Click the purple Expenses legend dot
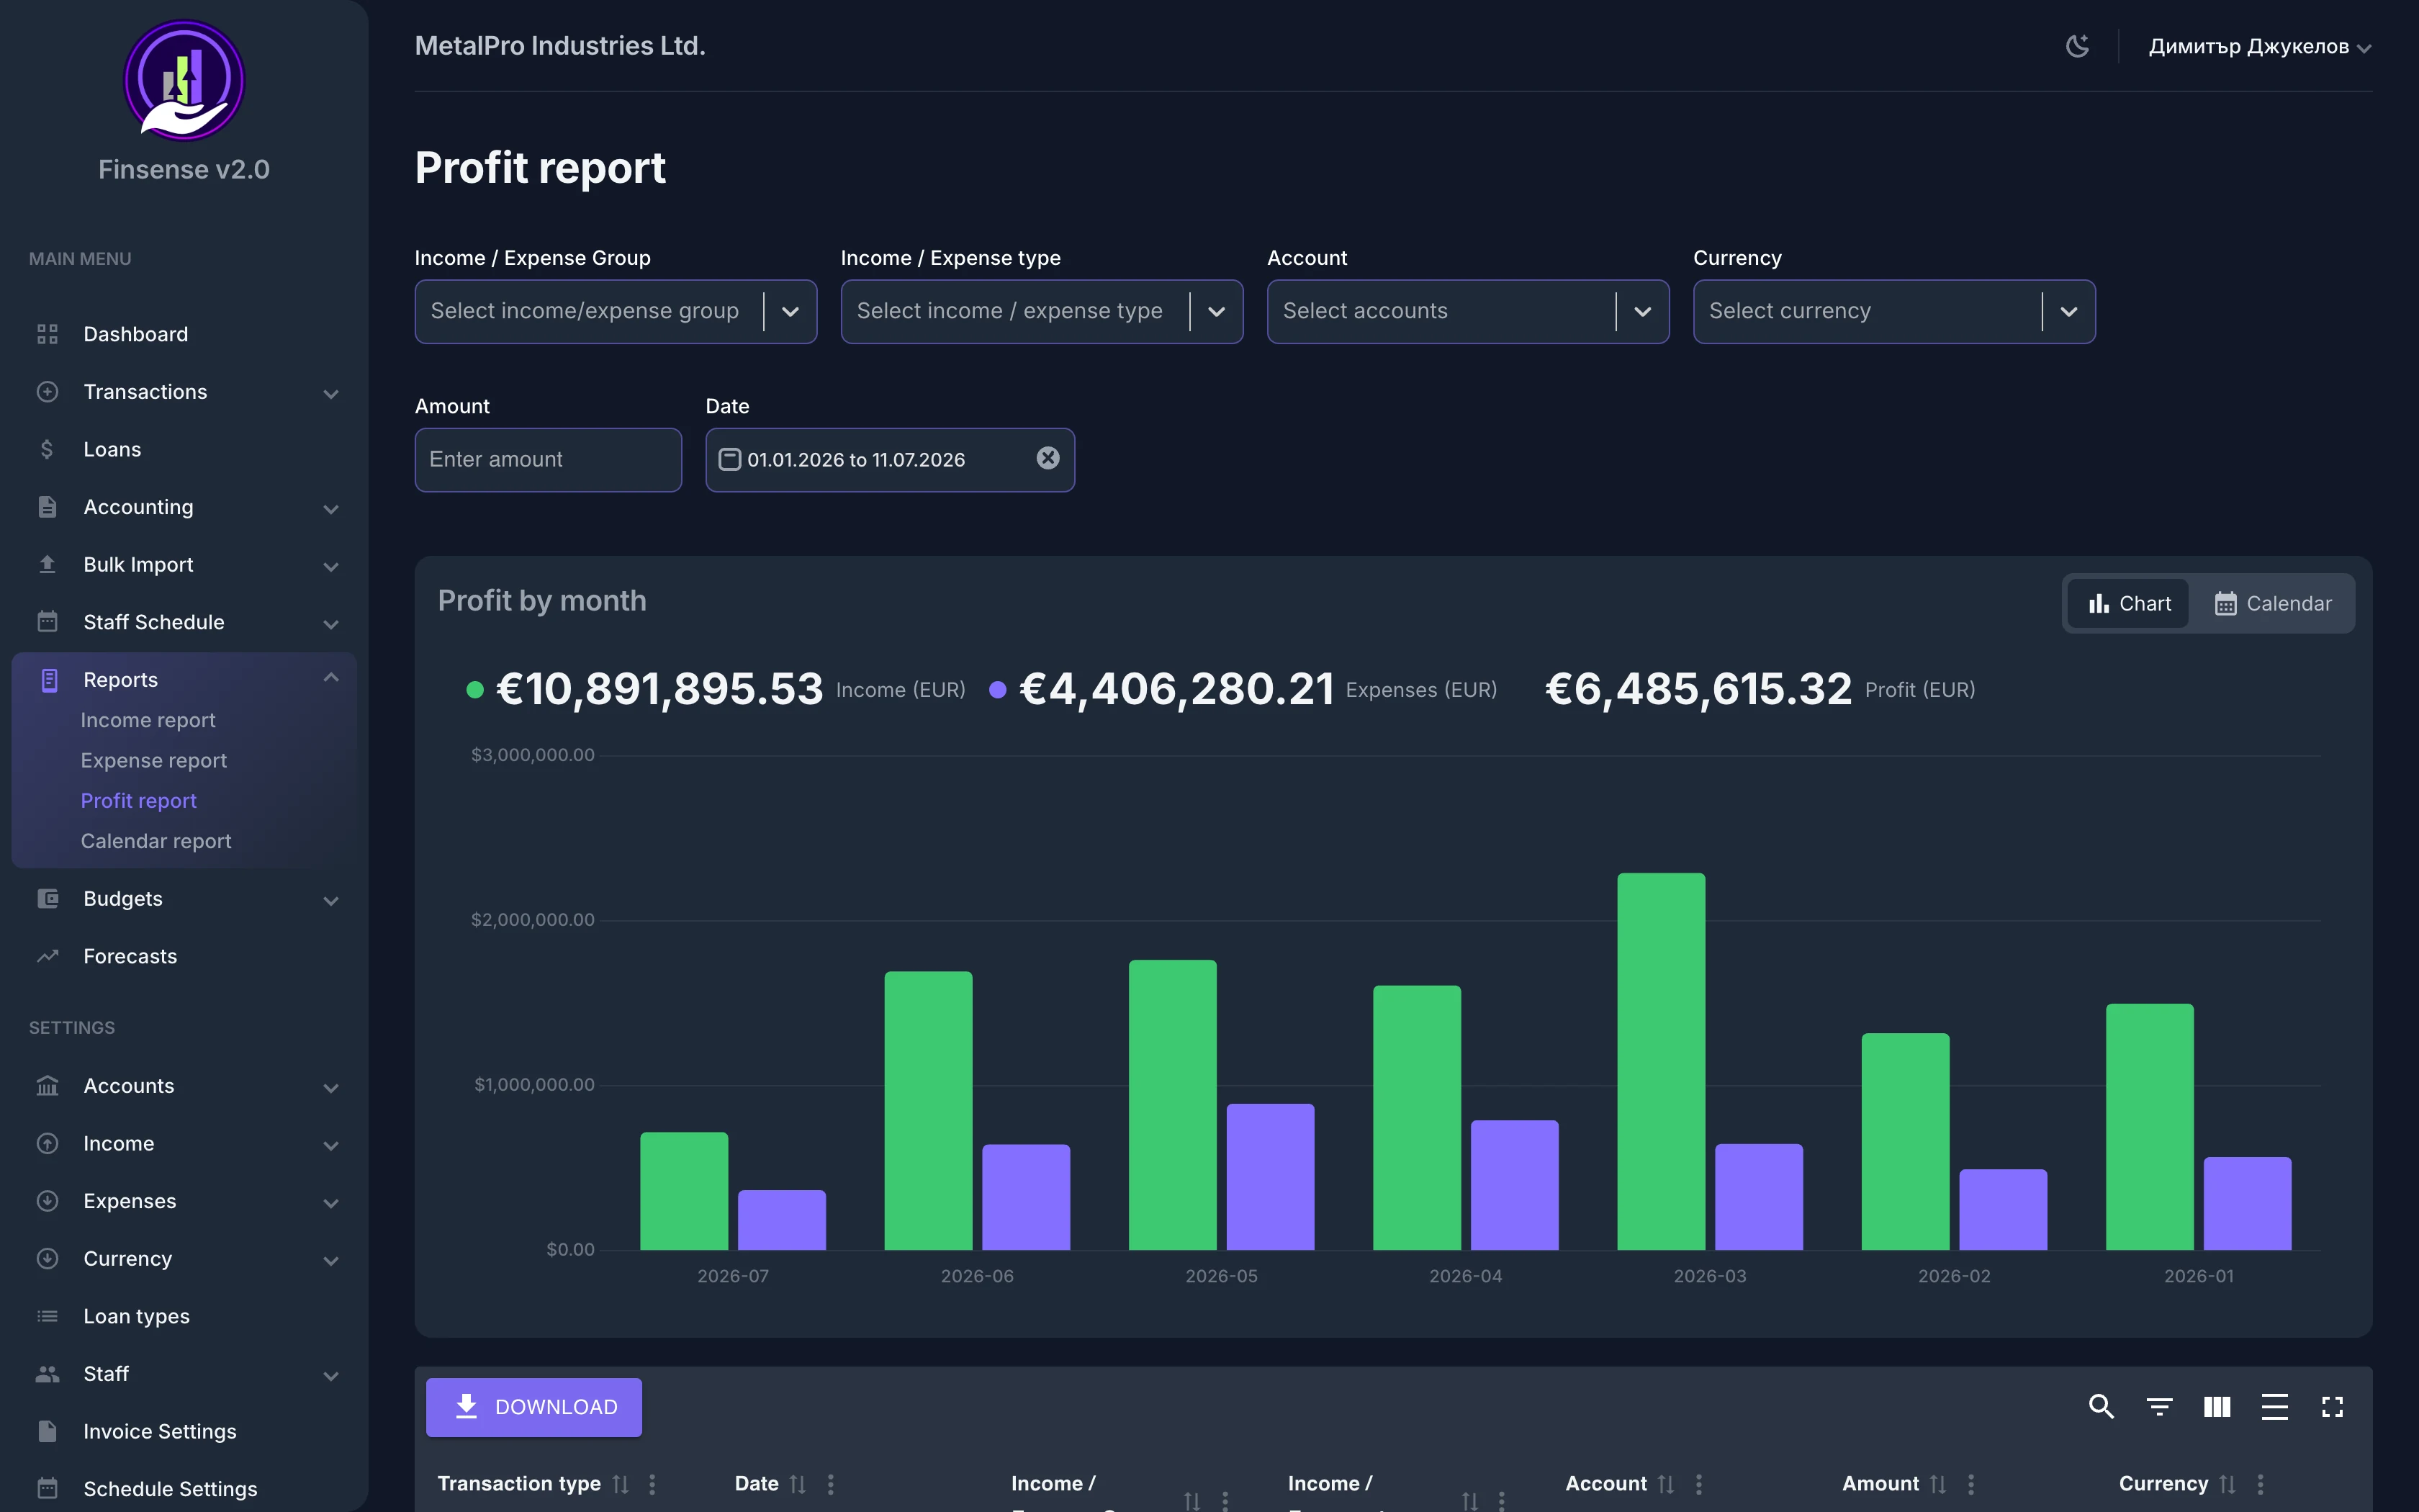The width and height of the screenshot is (2419, 1512). click(x=996, y=690)
